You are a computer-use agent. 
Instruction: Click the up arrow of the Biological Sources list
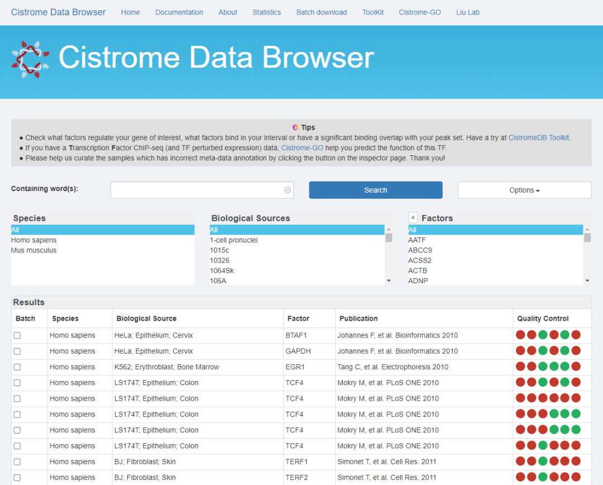pos(389,230)
